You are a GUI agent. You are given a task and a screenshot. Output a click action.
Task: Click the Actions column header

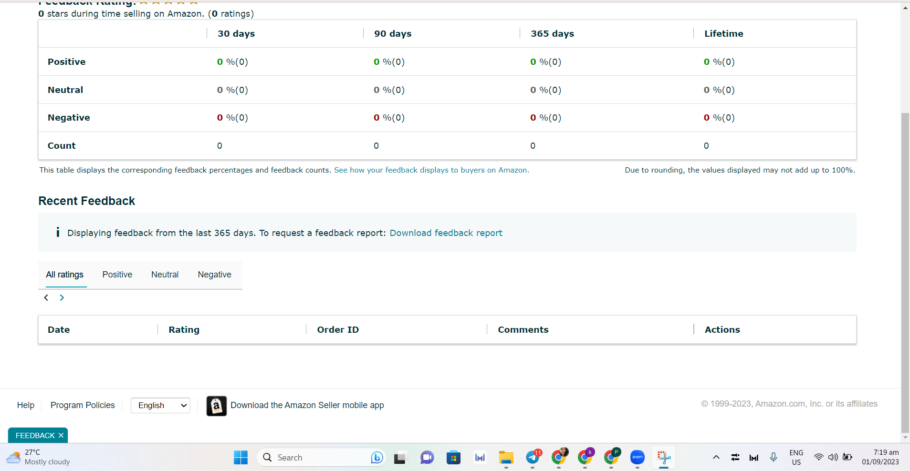pyautogui.click(x=722, y=330)
